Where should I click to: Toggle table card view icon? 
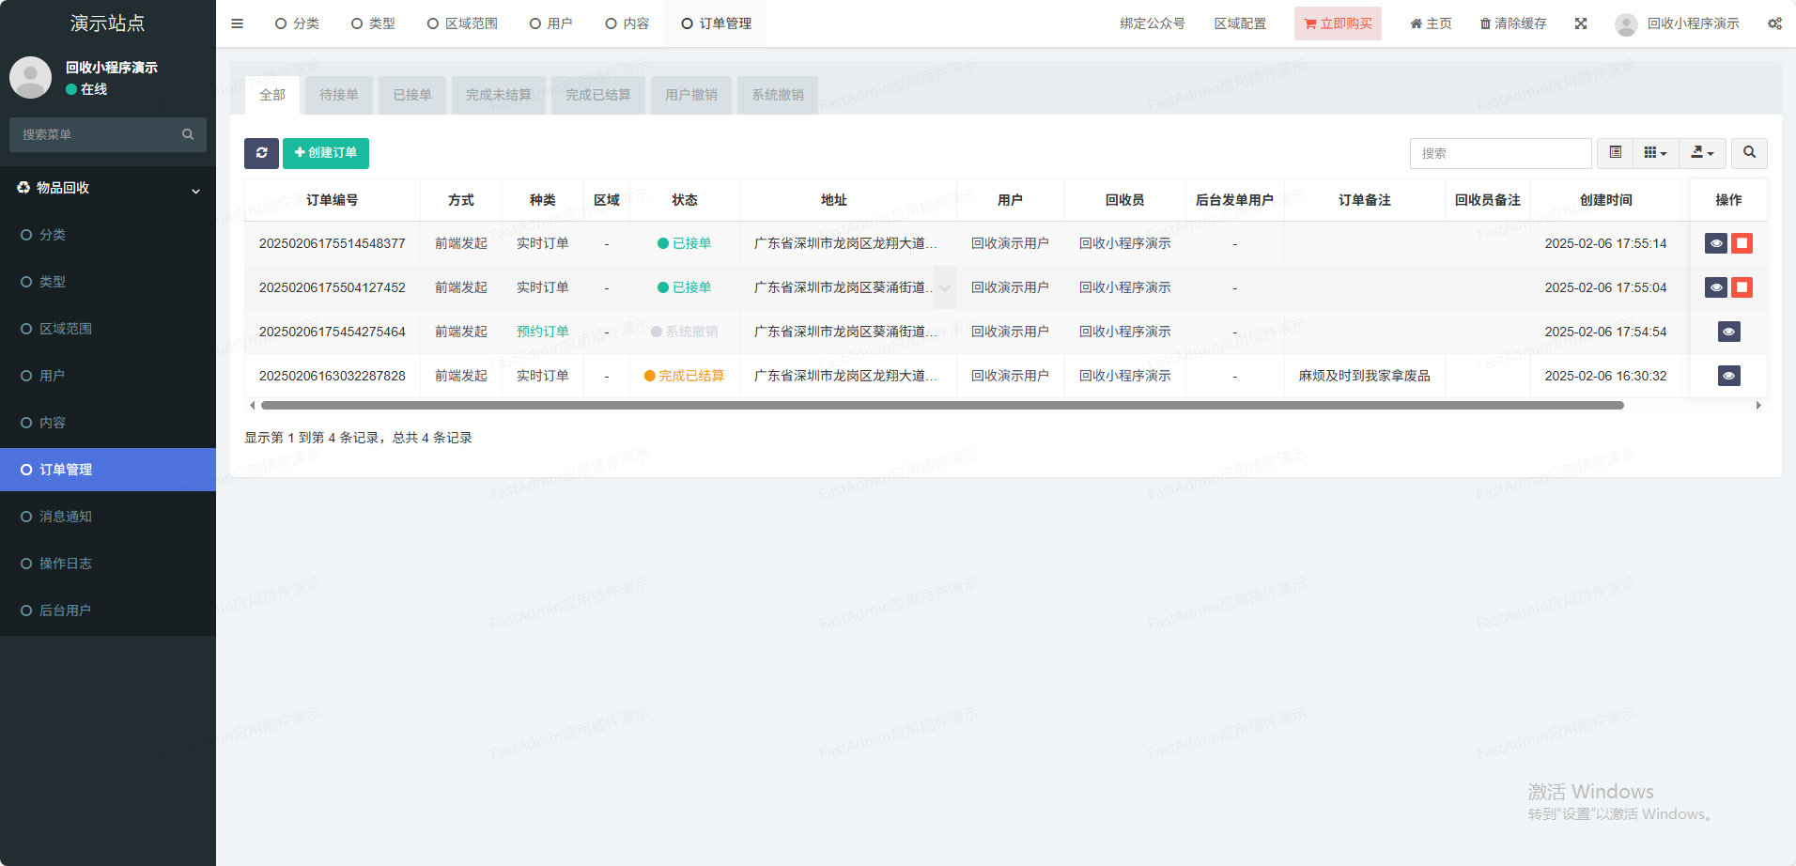tap(1616, 153)
